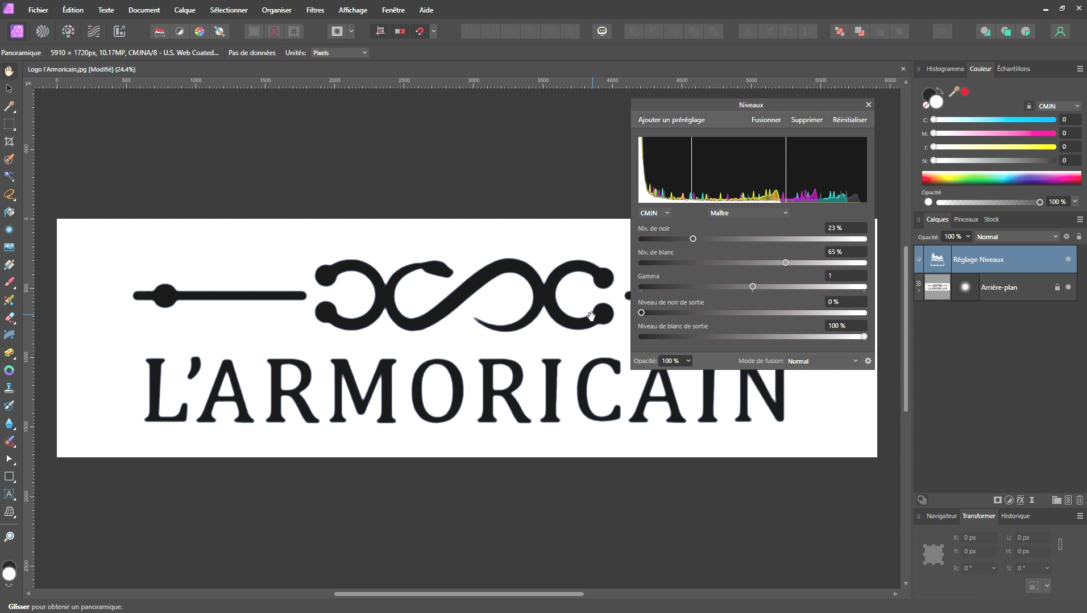The image size is (1087, 613).
Task: Switch to the Liquify Persona
Action: [43, 31]
